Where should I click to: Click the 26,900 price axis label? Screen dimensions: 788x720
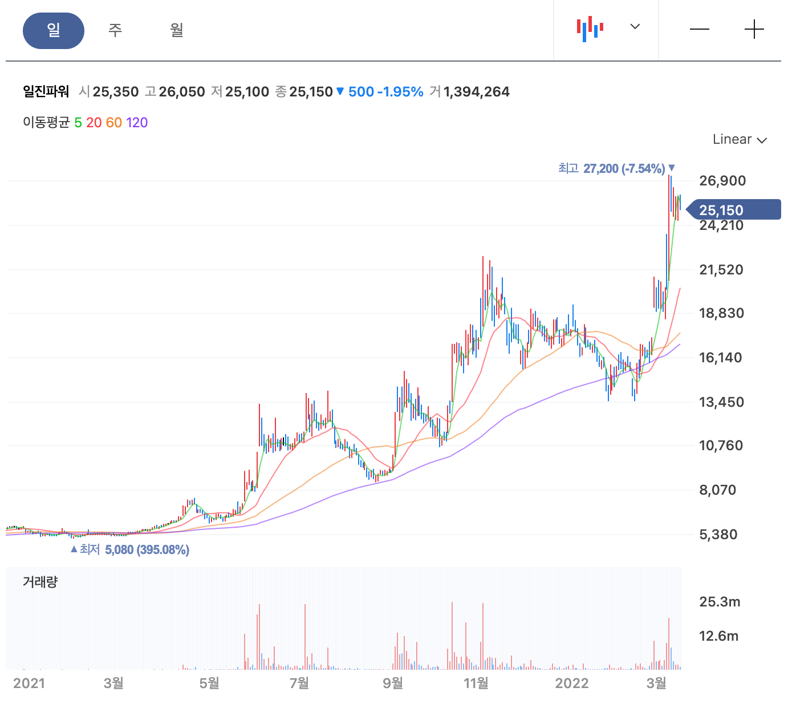click(722, 181)
